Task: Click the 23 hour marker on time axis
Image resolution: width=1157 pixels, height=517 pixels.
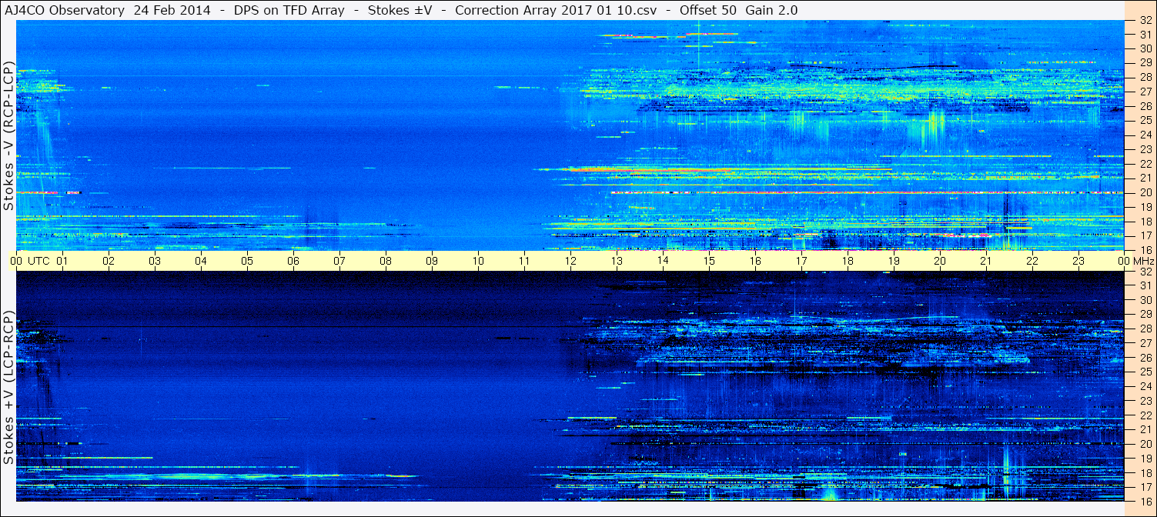Action: pos(1078,261)
